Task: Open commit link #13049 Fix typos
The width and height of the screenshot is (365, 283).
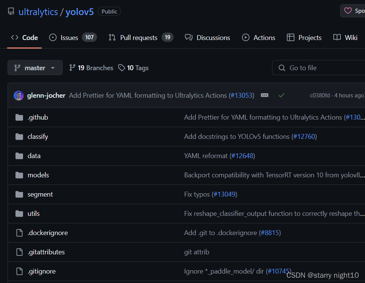Action: click(225, 194)
